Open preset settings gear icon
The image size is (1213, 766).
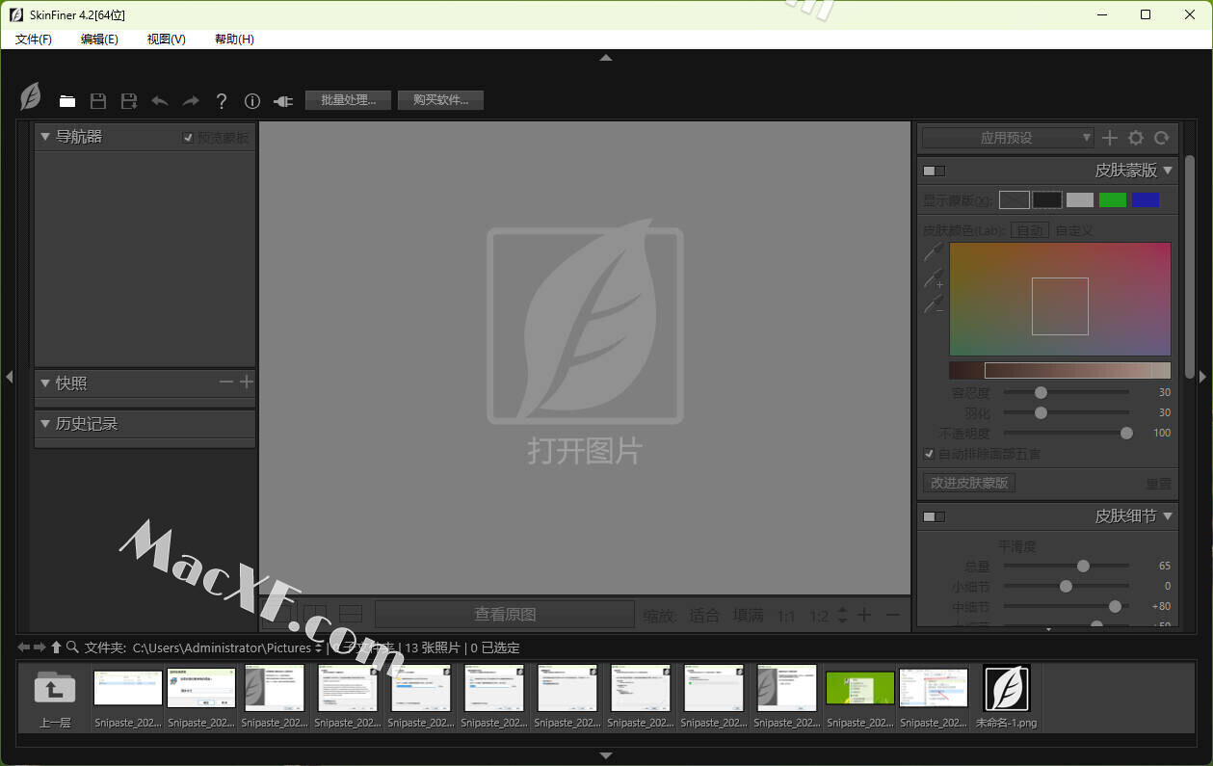[1136, 138]
